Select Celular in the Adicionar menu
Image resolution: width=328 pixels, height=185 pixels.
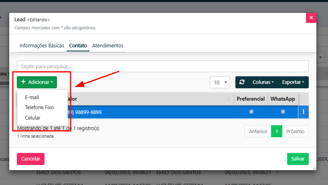tap(32, 118)
